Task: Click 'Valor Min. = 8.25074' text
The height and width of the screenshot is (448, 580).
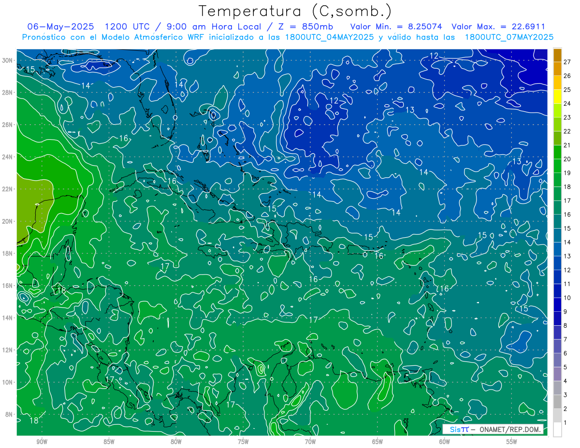Action: click(396, 27)
